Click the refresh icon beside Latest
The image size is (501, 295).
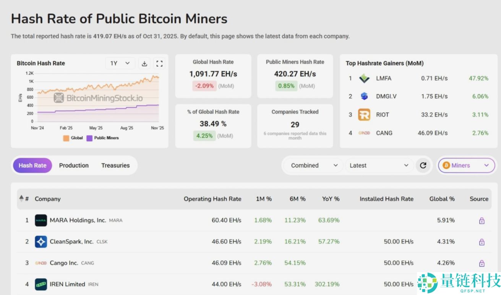point(423,165)
